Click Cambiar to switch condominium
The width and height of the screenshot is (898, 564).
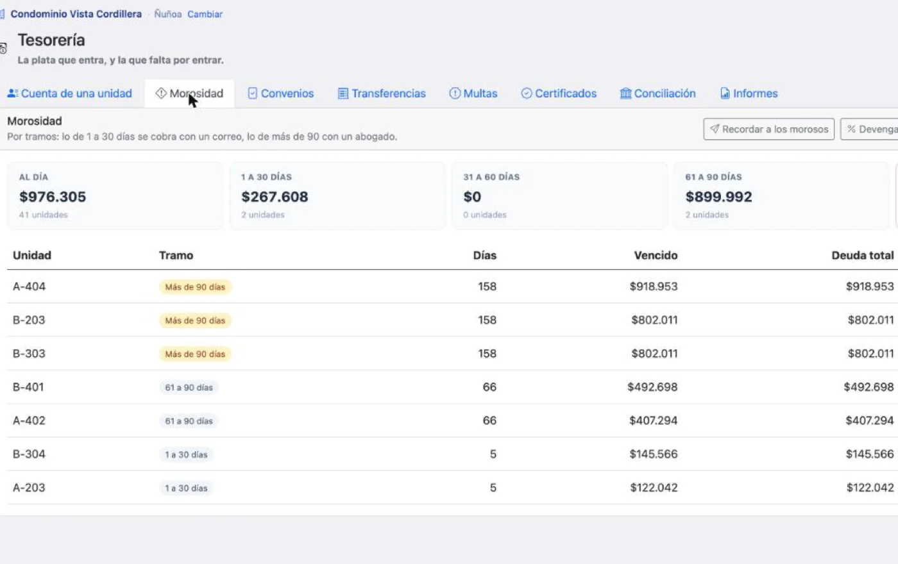205,14
